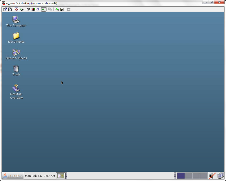Screen dimensions: 226x181
Task: Save connection info with the floppy icon
Action: coord(62,9)
